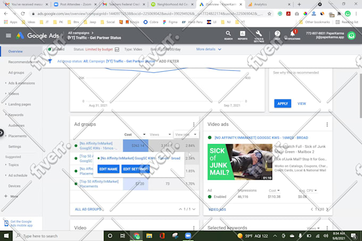Viewport: 362px width, 241px height.
Task: Open Video ads card three-dot menu
Action: pos(327,124)
